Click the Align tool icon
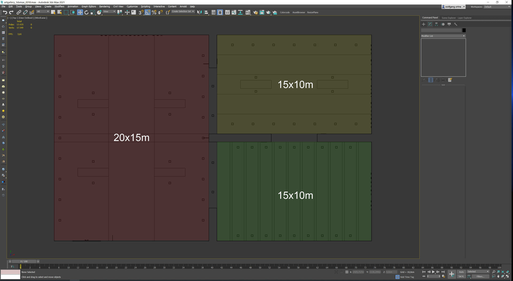Screen dimensions: 513x281 click(206, 12)
